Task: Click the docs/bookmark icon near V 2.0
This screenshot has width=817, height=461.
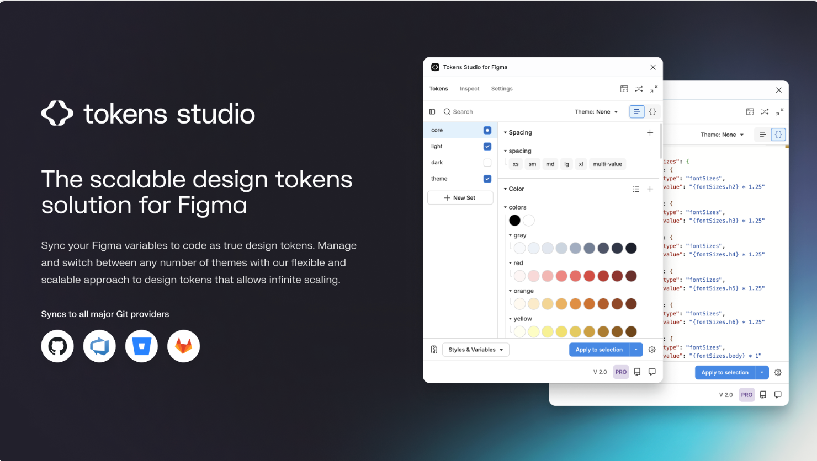Action: [637, 372]
